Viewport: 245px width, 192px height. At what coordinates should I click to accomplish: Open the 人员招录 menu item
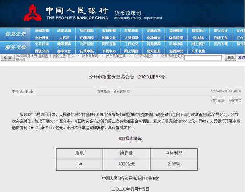[x=131, y=38]
